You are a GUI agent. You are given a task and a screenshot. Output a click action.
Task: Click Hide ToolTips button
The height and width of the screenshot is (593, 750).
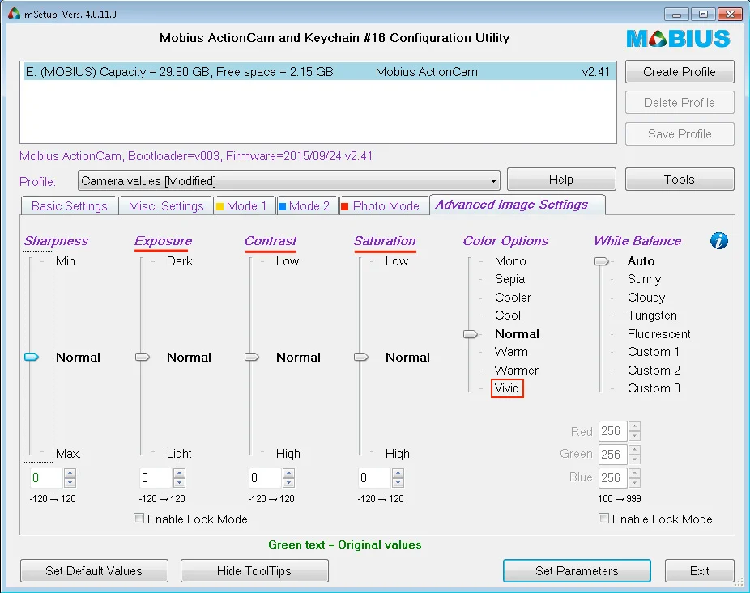(x=254, y=571)
